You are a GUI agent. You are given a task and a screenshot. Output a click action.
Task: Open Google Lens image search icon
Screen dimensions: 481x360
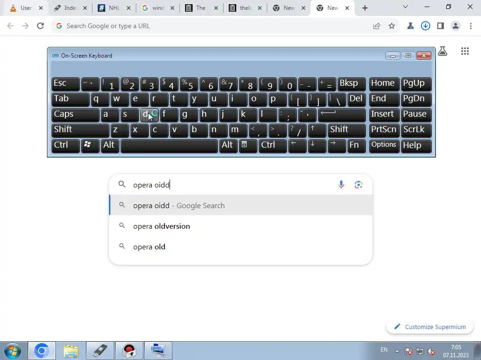tap(358, 185)
